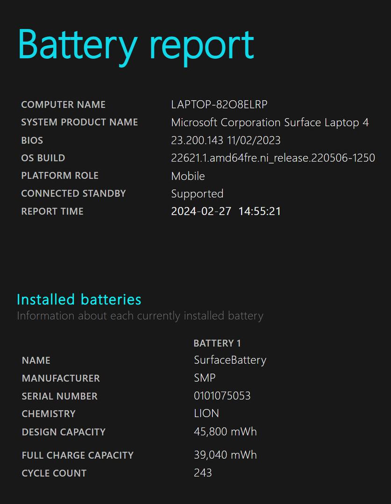Click the installed battery information subtitle
The image size is (391, 504).
pos(140,316)
